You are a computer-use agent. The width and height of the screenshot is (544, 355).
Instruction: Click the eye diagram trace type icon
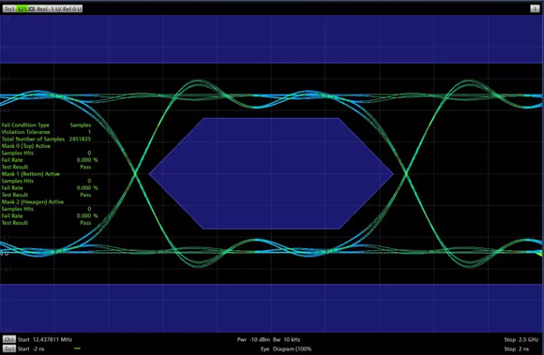pos(32,8)
